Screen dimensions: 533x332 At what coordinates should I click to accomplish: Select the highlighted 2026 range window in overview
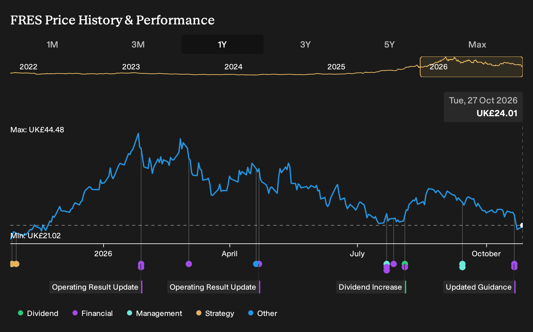(471, 67)
